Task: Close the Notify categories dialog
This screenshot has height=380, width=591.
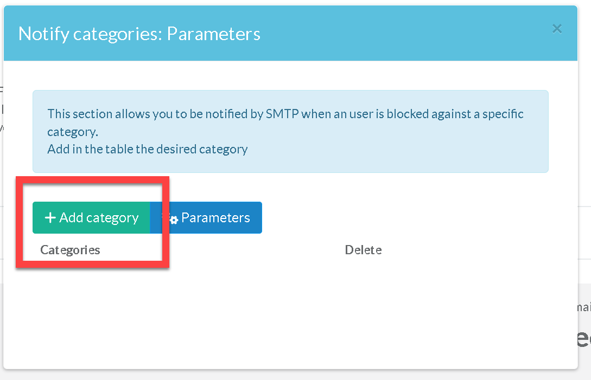Action: point(556,29)
